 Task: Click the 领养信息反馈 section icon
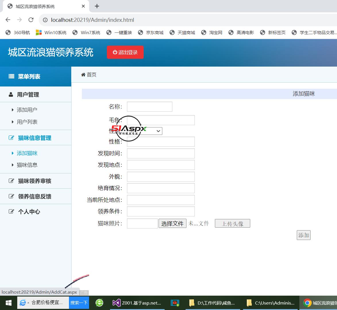pos(11,196)
